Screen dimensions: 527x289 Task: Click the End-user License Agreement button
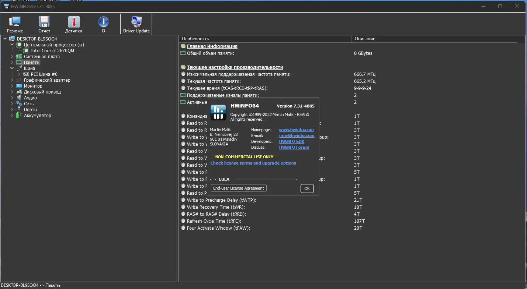coord(239,188)
